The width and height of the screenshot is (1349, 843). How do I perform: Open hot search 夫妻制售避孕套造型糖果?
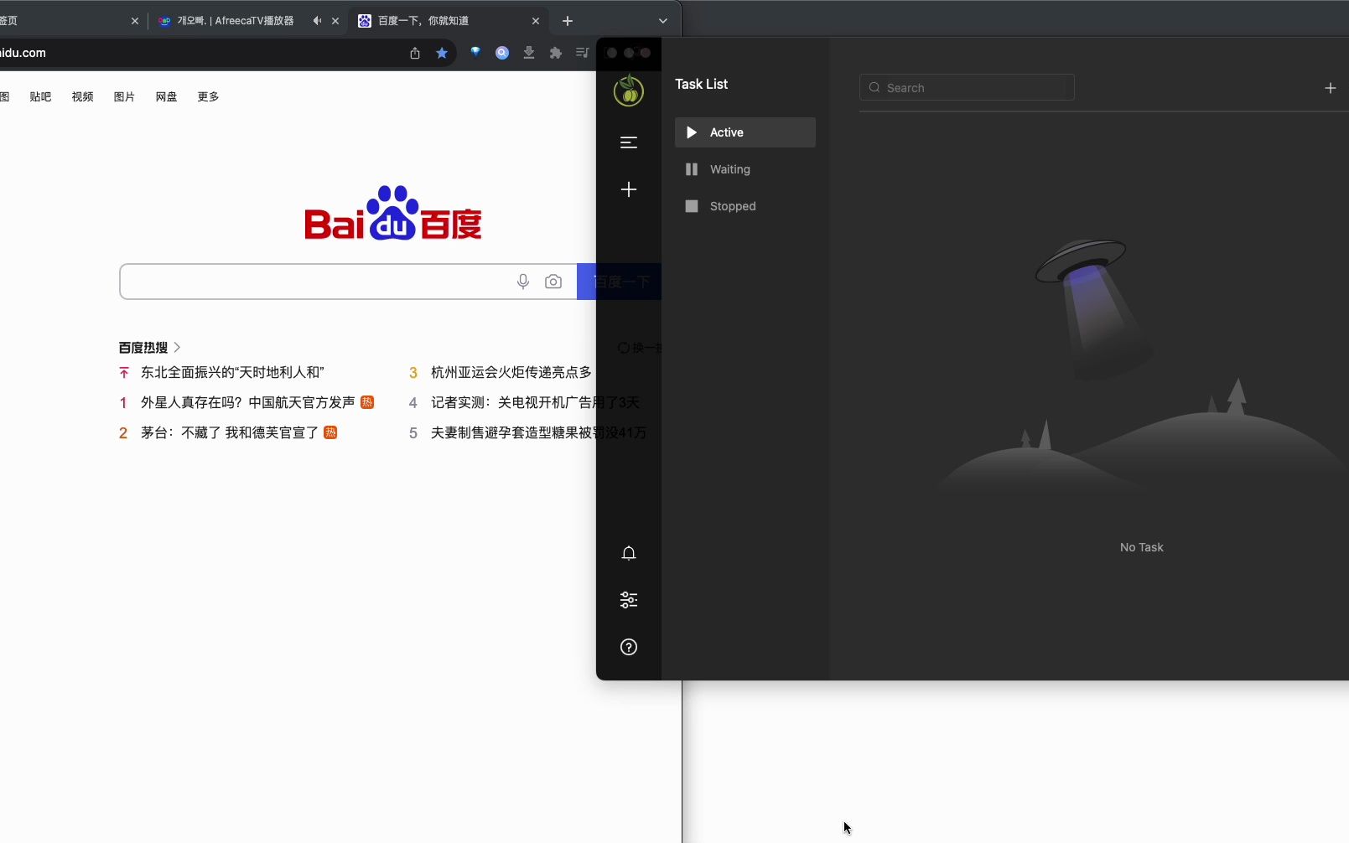(512, 432)
